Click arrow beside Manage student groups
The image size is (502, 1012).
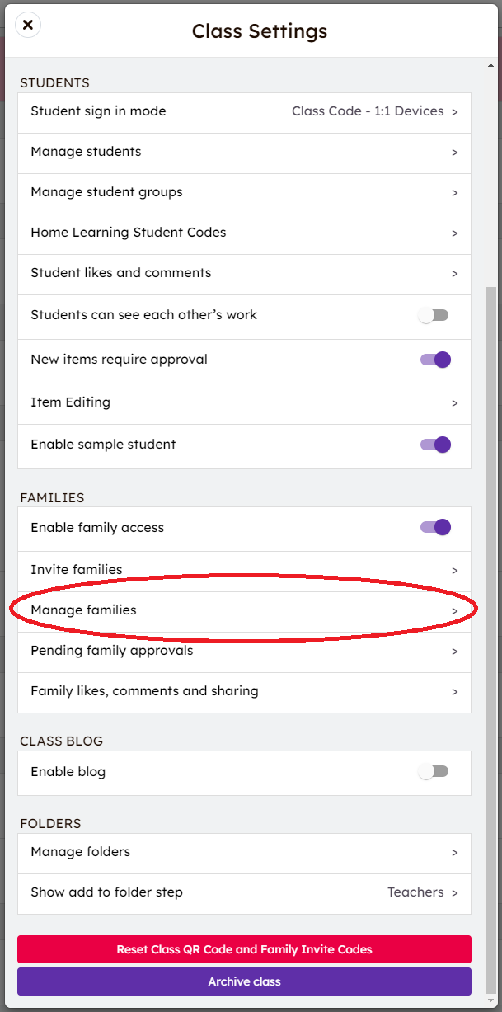454,193
